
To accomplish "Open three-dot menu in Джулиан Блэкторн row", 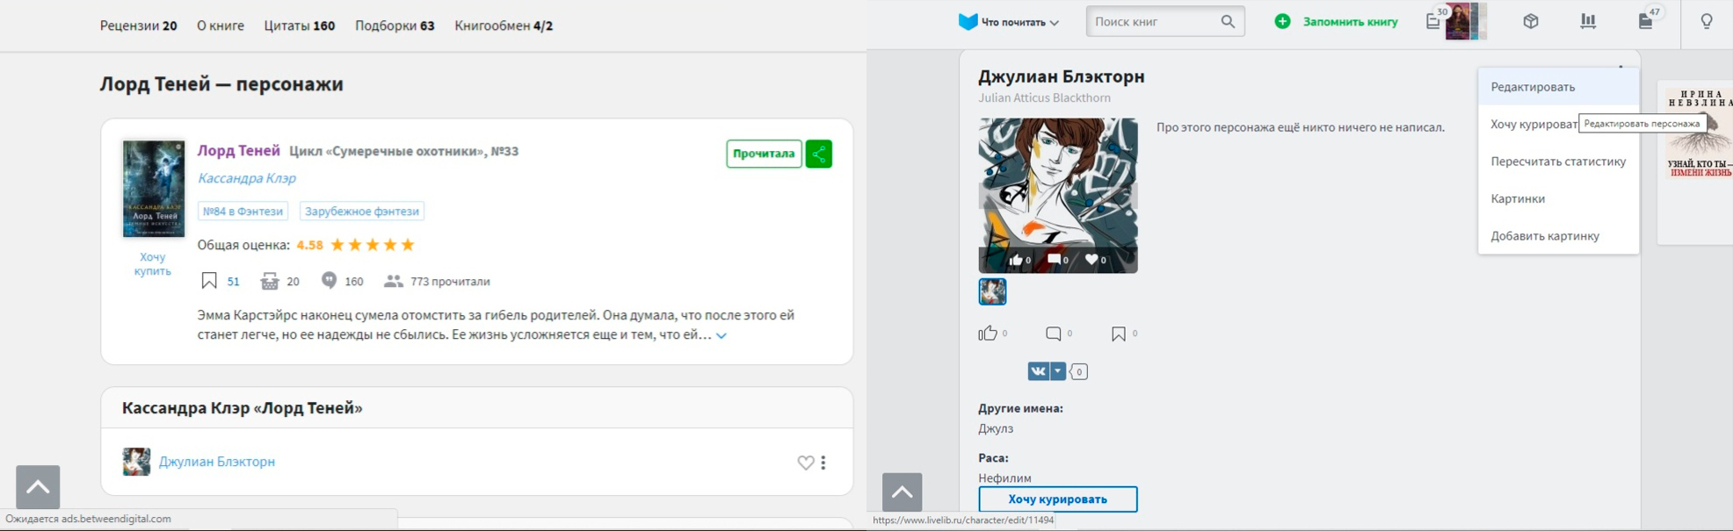I will point(823,463).
